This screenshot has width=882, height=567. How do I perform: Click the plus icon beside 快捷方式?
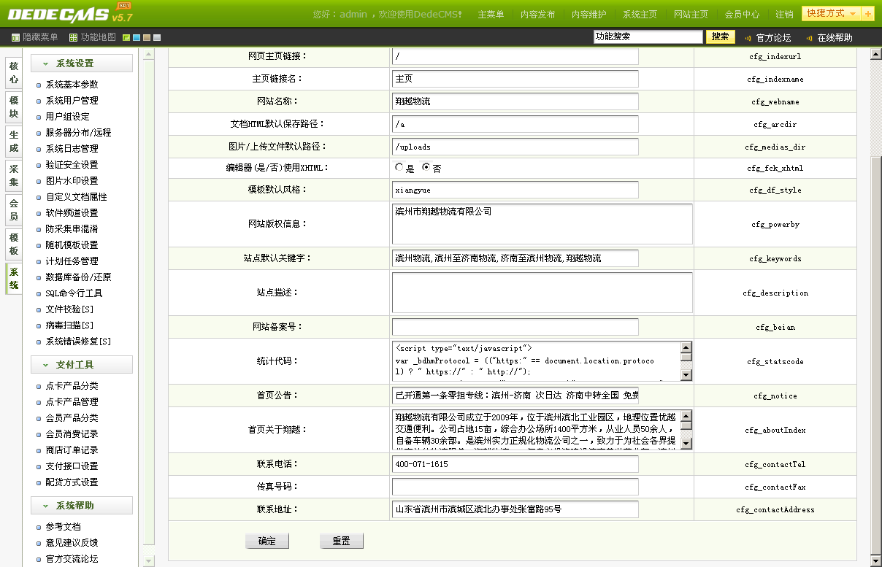click(x=868, y=14)
